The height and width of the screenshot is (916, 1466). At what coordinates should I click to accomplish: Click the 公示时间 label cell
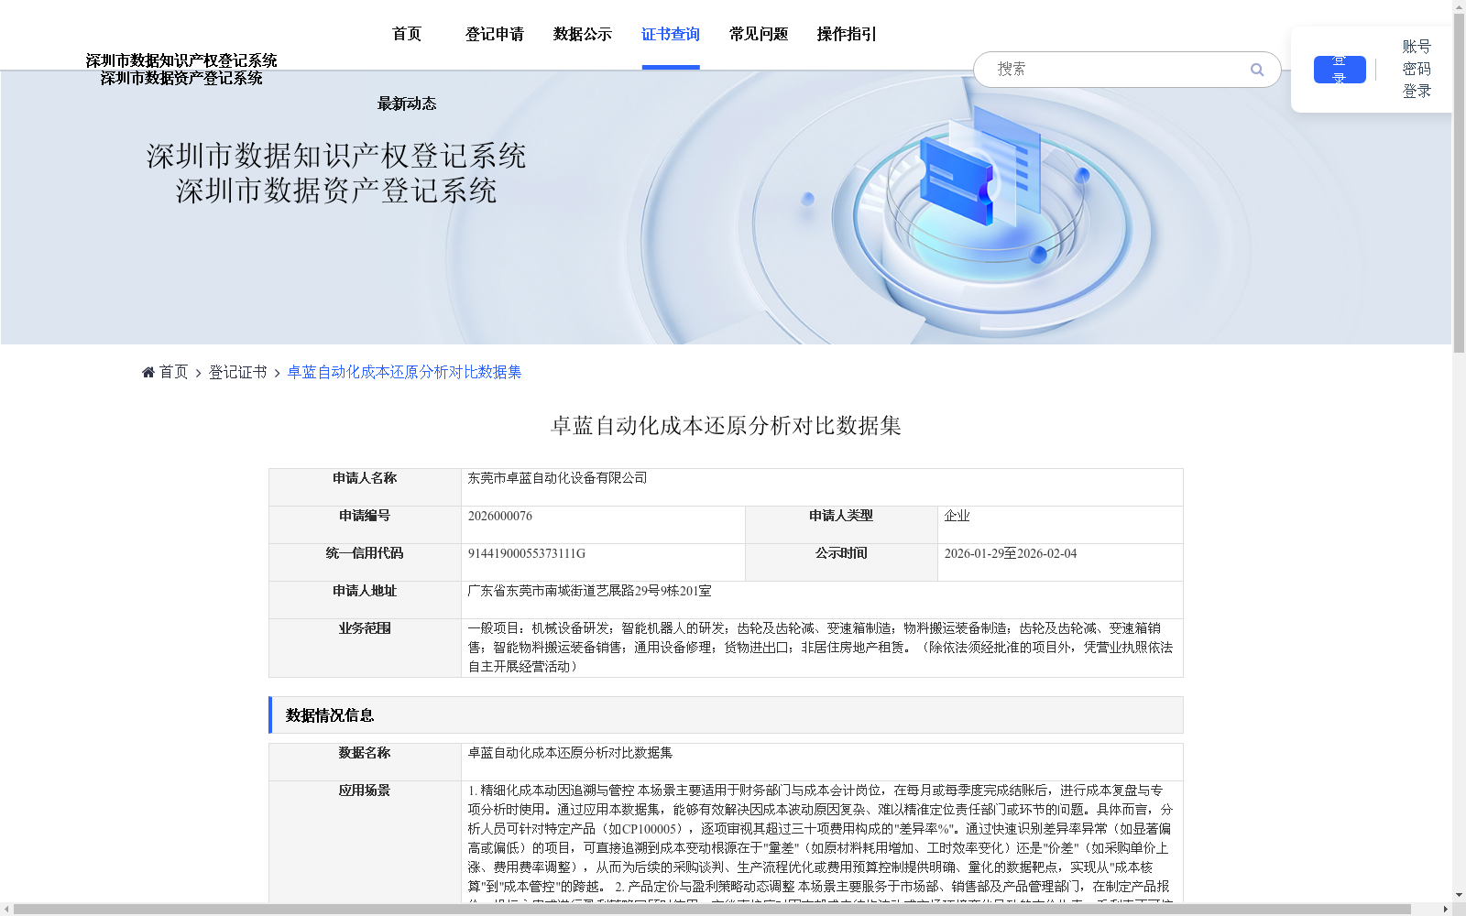point(841,562)
